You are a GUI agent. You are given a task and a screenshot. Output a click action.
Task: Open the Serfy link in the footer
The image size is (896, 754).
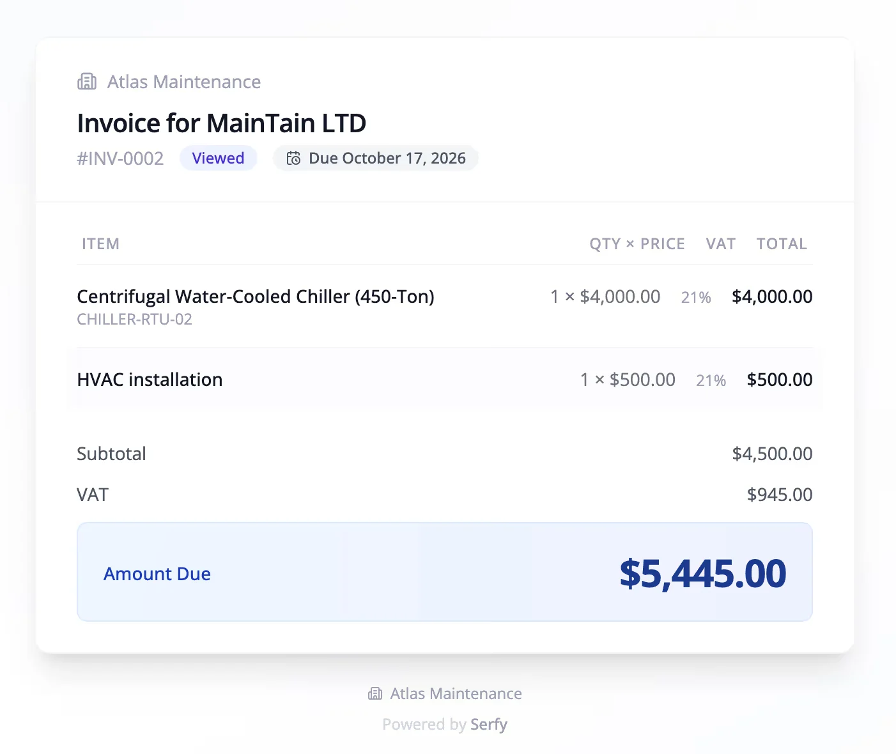click(x=489, y=725)
